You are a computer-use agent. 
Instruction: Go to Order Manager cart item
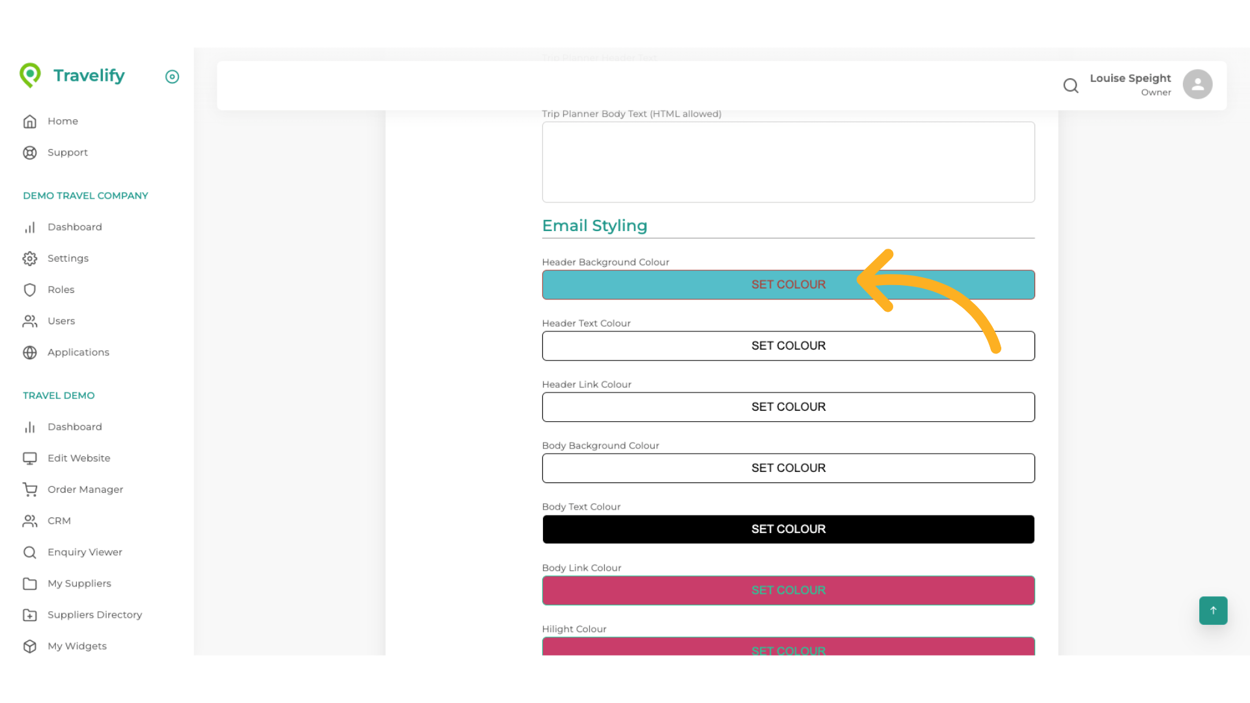[x=85, y=489]
